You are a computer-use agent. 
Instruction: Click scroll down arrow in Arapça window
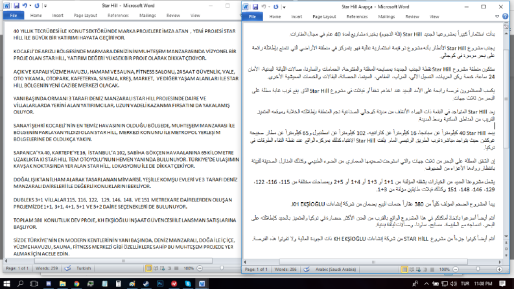coord(506,237)
